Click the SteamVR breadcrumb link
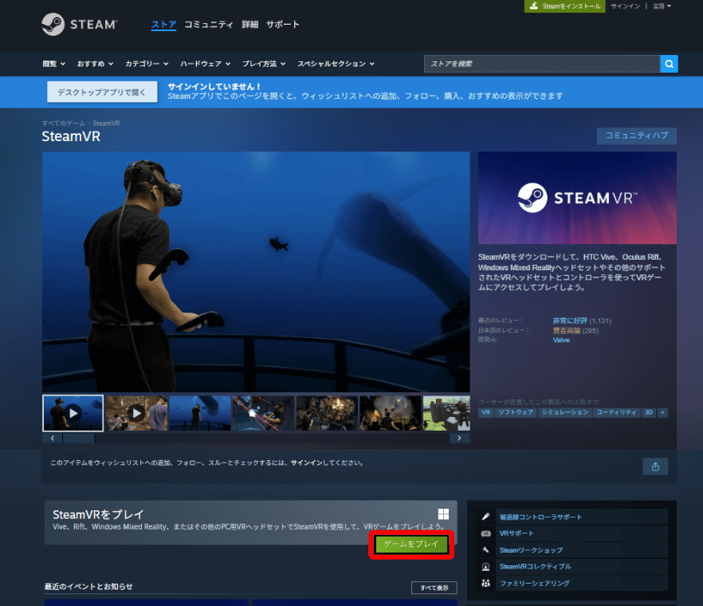The height and width of the screenshot is (606, 703). point(106,124)
